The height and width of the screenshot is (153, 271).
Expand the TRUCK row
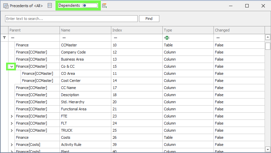point(12,130)
